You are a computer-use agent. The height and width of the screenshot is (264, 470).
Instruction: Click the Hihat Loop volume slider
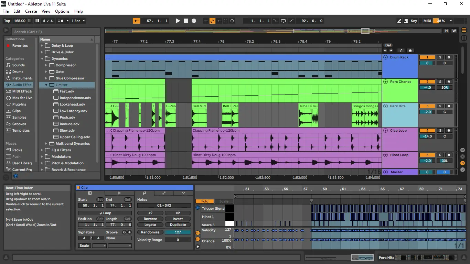[427, 161]
